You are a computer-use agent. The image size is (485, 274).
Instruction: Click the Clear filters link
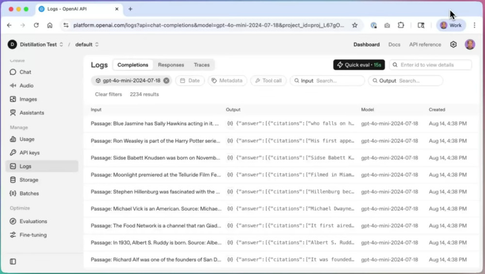(x=108, y=95)
